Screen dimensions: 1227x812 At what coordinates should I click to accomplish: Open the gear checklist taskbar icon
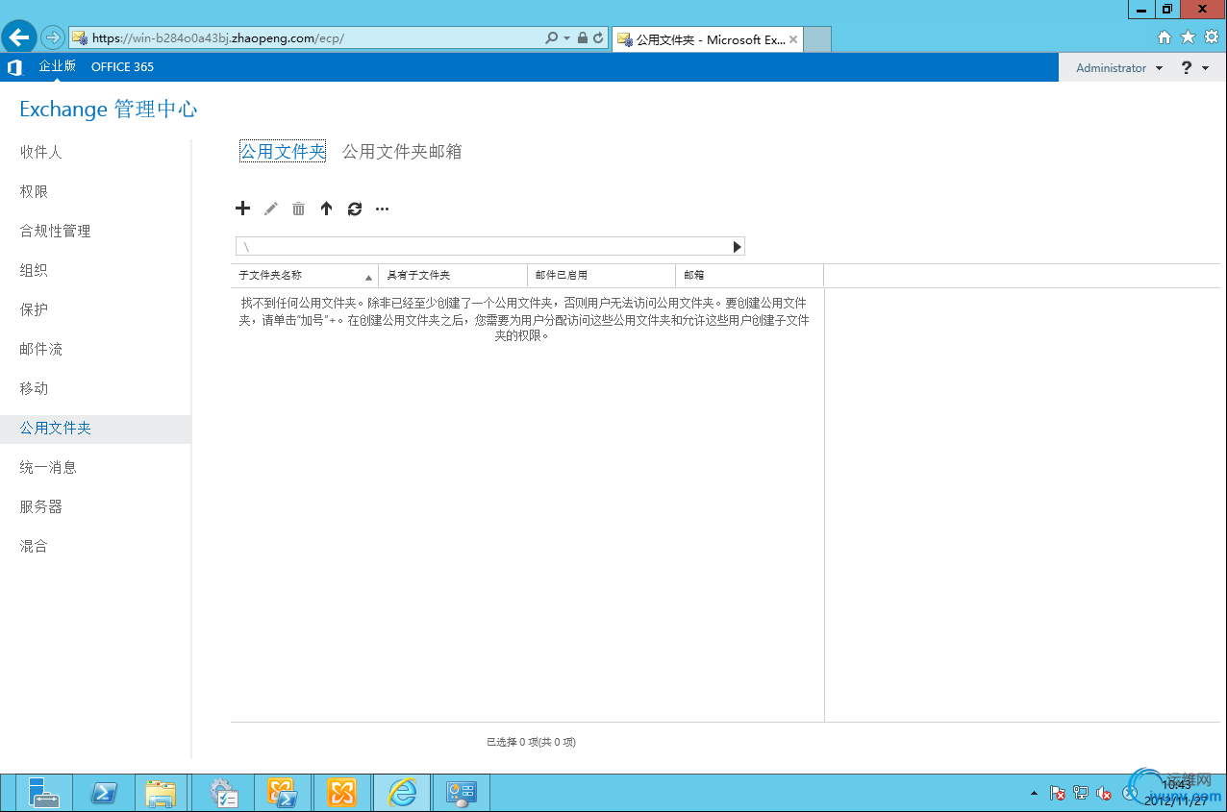[x=224, y=793]
